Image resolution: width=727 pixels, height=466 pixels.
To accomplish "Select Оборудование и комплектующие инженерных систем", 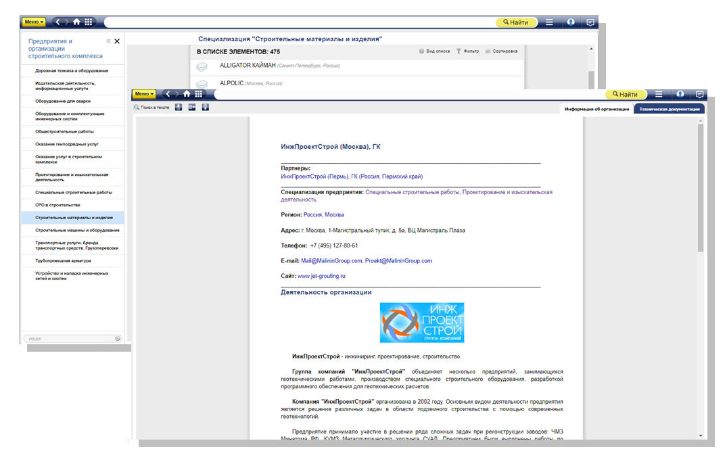I will (73, 116).
